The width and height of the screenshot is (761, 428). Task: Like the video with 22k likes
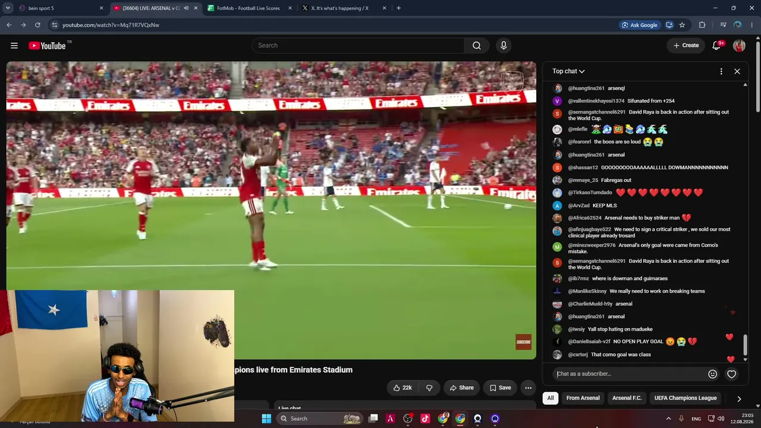point(402,388)
